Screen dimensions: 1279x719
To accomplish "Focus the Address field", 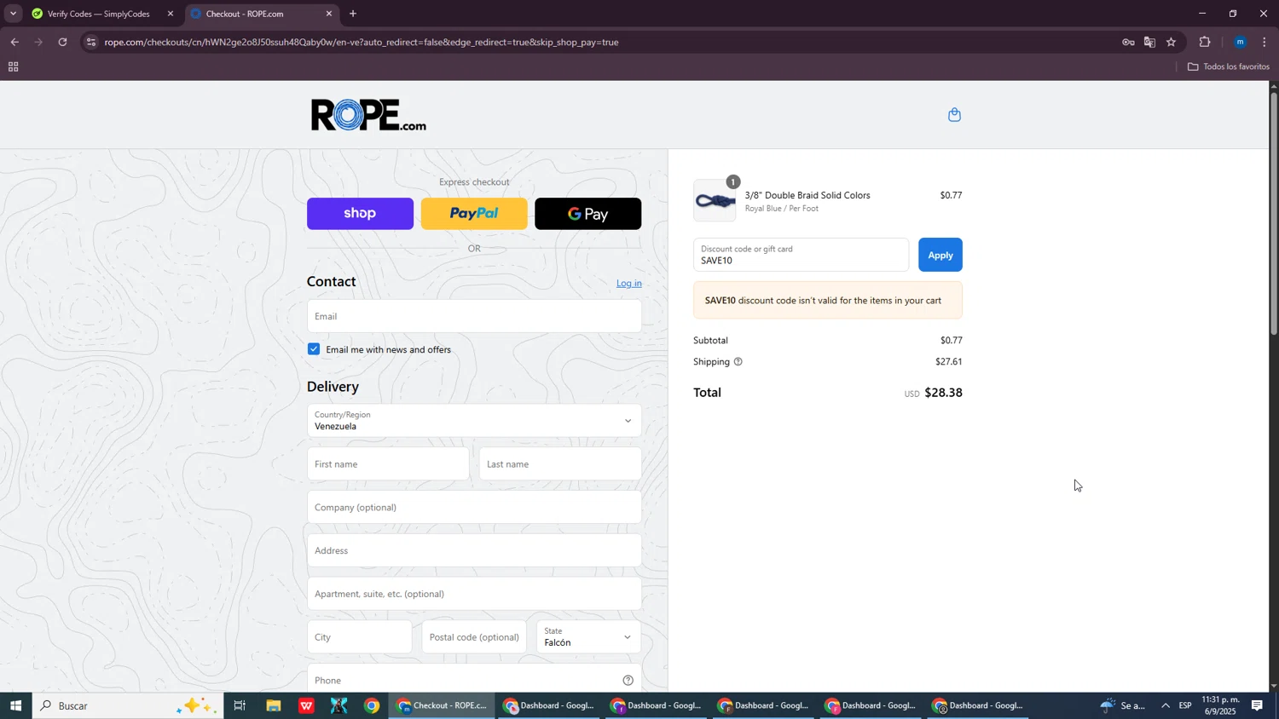I will click(474, 551).
